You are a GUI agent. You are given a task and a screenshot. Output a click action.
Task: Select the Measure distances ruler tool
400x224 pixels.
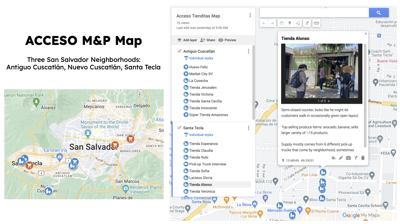[317, 23]
